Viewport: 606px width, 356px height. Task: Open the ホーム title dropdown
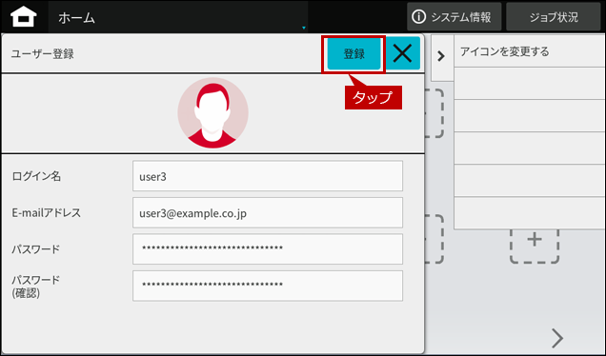click(178, 17)
